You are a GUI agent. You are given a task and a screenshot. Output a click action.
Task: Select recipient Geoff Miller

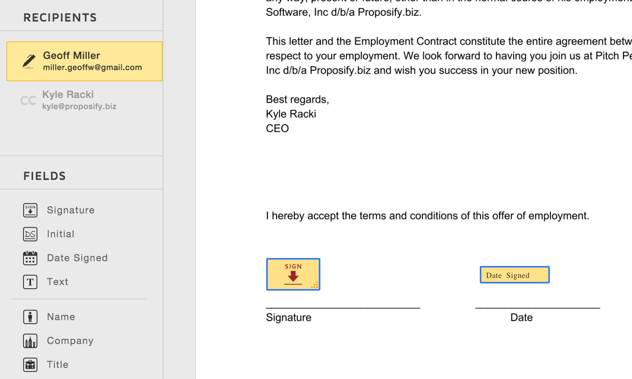pyautogui.click(x=84, y=61)
